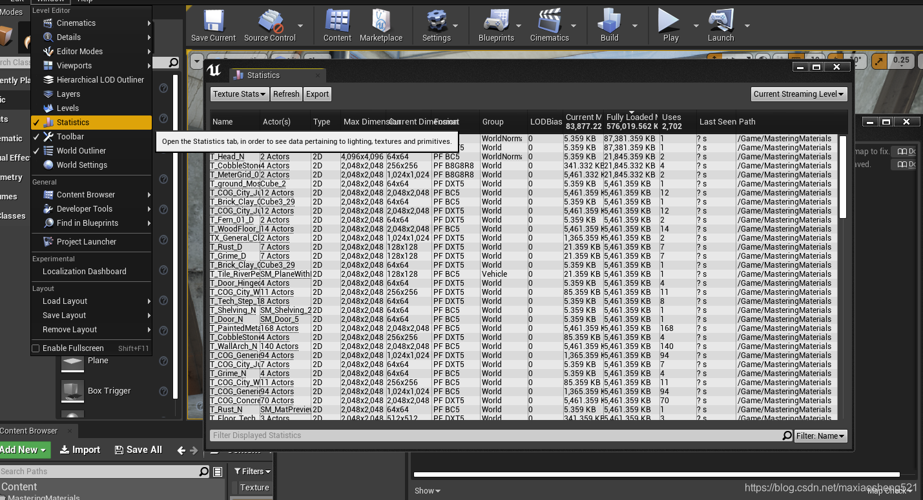Click the Launch toolbar icon
Viewport: 923px width, 500px height.
[x=721, y=26]
